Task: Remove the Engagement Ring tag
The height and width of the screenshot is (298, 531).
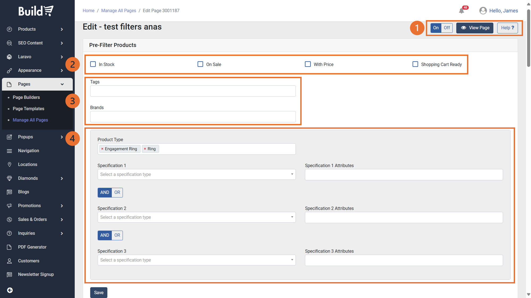Action: point(102,149)
